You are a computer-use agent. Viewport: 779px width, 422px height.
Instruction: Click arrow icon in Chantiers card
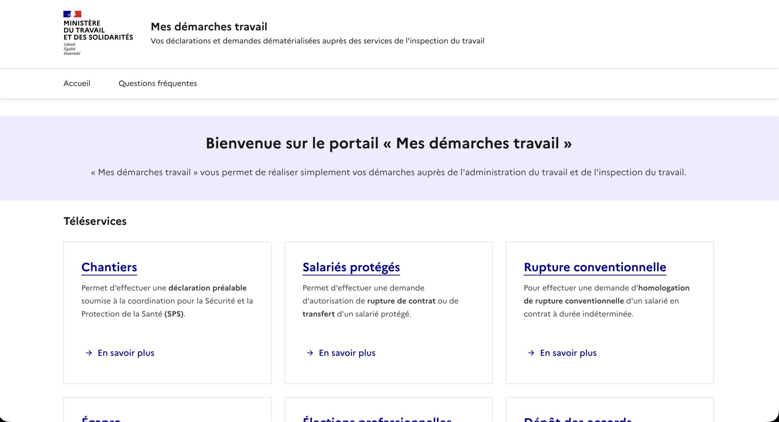click(89, 353)
